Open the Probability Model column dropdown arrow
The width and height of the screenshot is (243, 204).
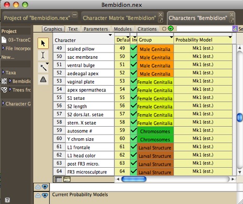click(x=230, y=37)
